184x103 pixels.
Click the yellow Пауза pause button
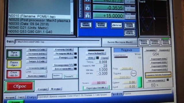pyautogui.click(x=14, y=64)
